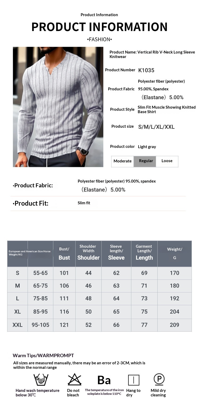Select the Loose fit option
The height and width of the screenshot is (416, 199).
(167, 161)
